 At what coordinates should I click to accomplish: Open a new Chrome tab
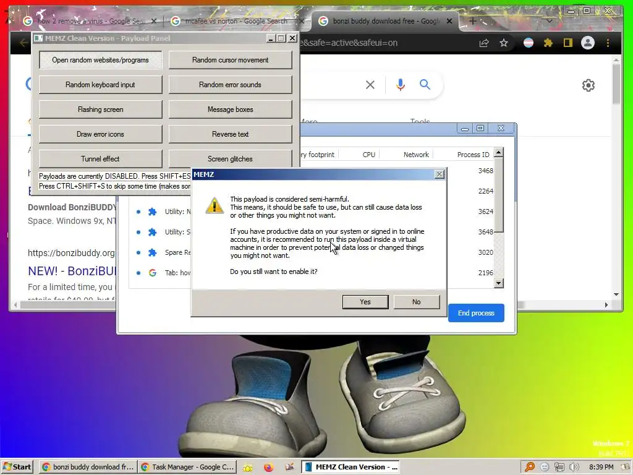pyautogui.click(x=473, y=20)
